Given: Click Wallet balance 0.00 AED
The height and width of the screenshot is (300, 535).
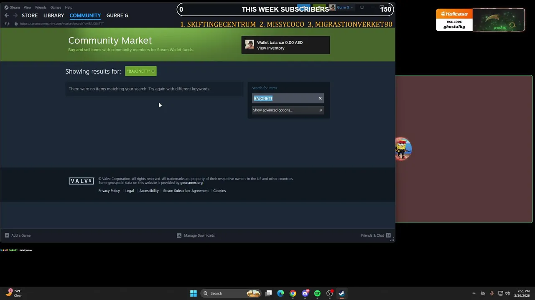Looking at the screenshot, I should pyautogui.click(x=280, y=42).
